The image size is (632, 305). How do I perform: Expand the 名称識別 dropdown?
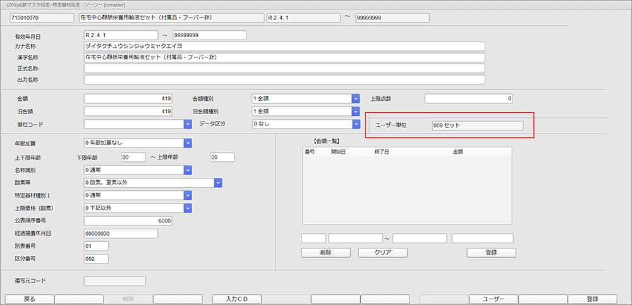(188, 170)
